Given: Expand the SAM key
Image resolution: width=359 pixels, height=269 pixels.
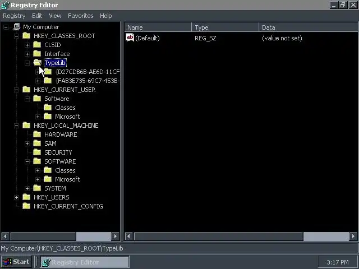Looking at the screenshot, I should pyautogui.click(x=27, y=143).
